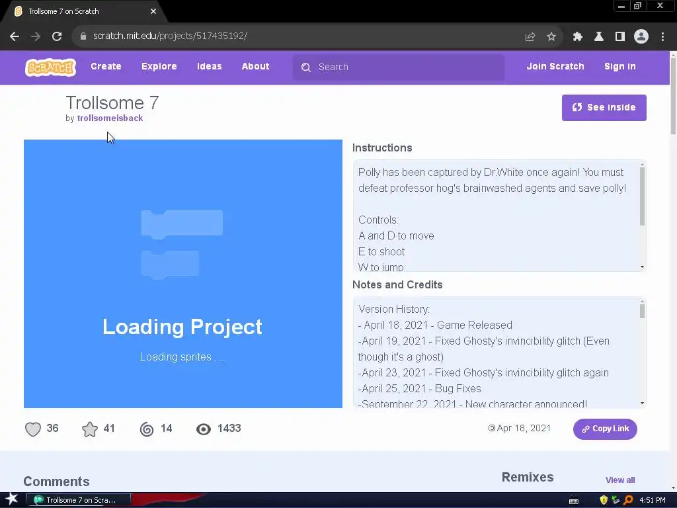Open the Create menu item

pyautogui.click(x=106, y=67)
